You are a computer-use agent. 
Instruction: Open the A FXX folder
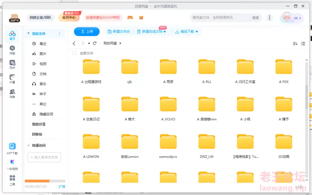coord(284,72)
